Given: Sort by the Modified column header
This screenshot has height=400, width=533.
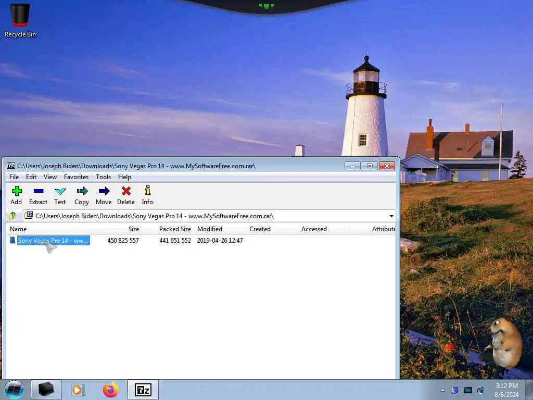Looking at the screenshot, I should 220,229.
